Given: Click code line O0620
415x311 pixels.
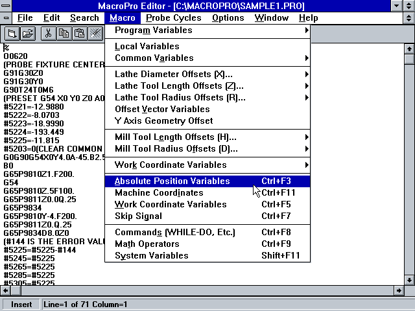Looking at the screenshot, I should click(16, 56).
